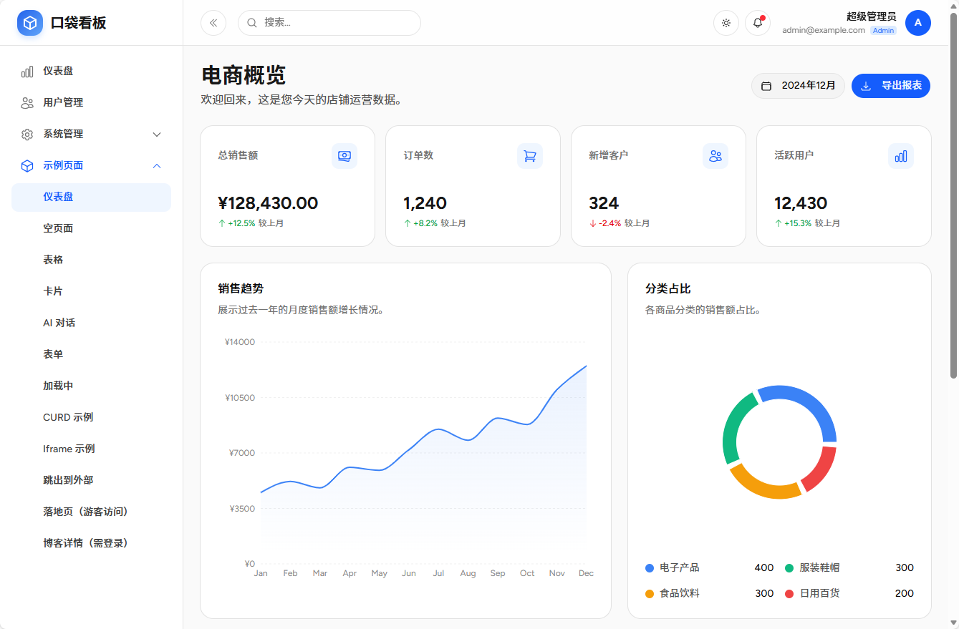
Task: Click the 口袋看板 logo icon
Action: click(29, 22)
